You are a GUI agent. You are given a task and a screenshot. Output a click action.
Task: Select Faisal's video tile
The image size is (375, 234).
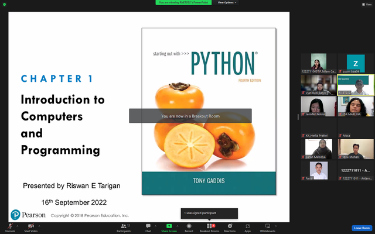tap(319, 170)
